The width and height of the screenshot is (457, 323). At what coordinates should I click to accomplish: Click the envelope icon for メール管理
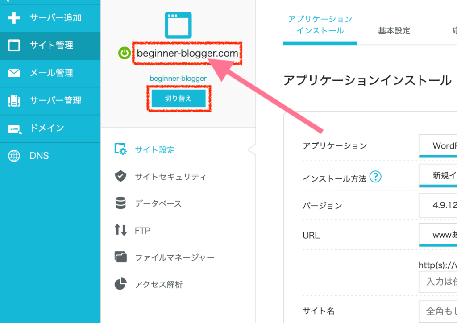(x=14, y=73)
